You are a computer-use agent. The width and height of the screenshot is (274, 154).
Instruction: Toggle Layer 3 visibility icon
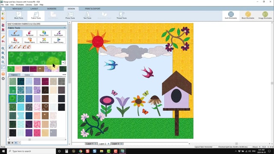122,144
